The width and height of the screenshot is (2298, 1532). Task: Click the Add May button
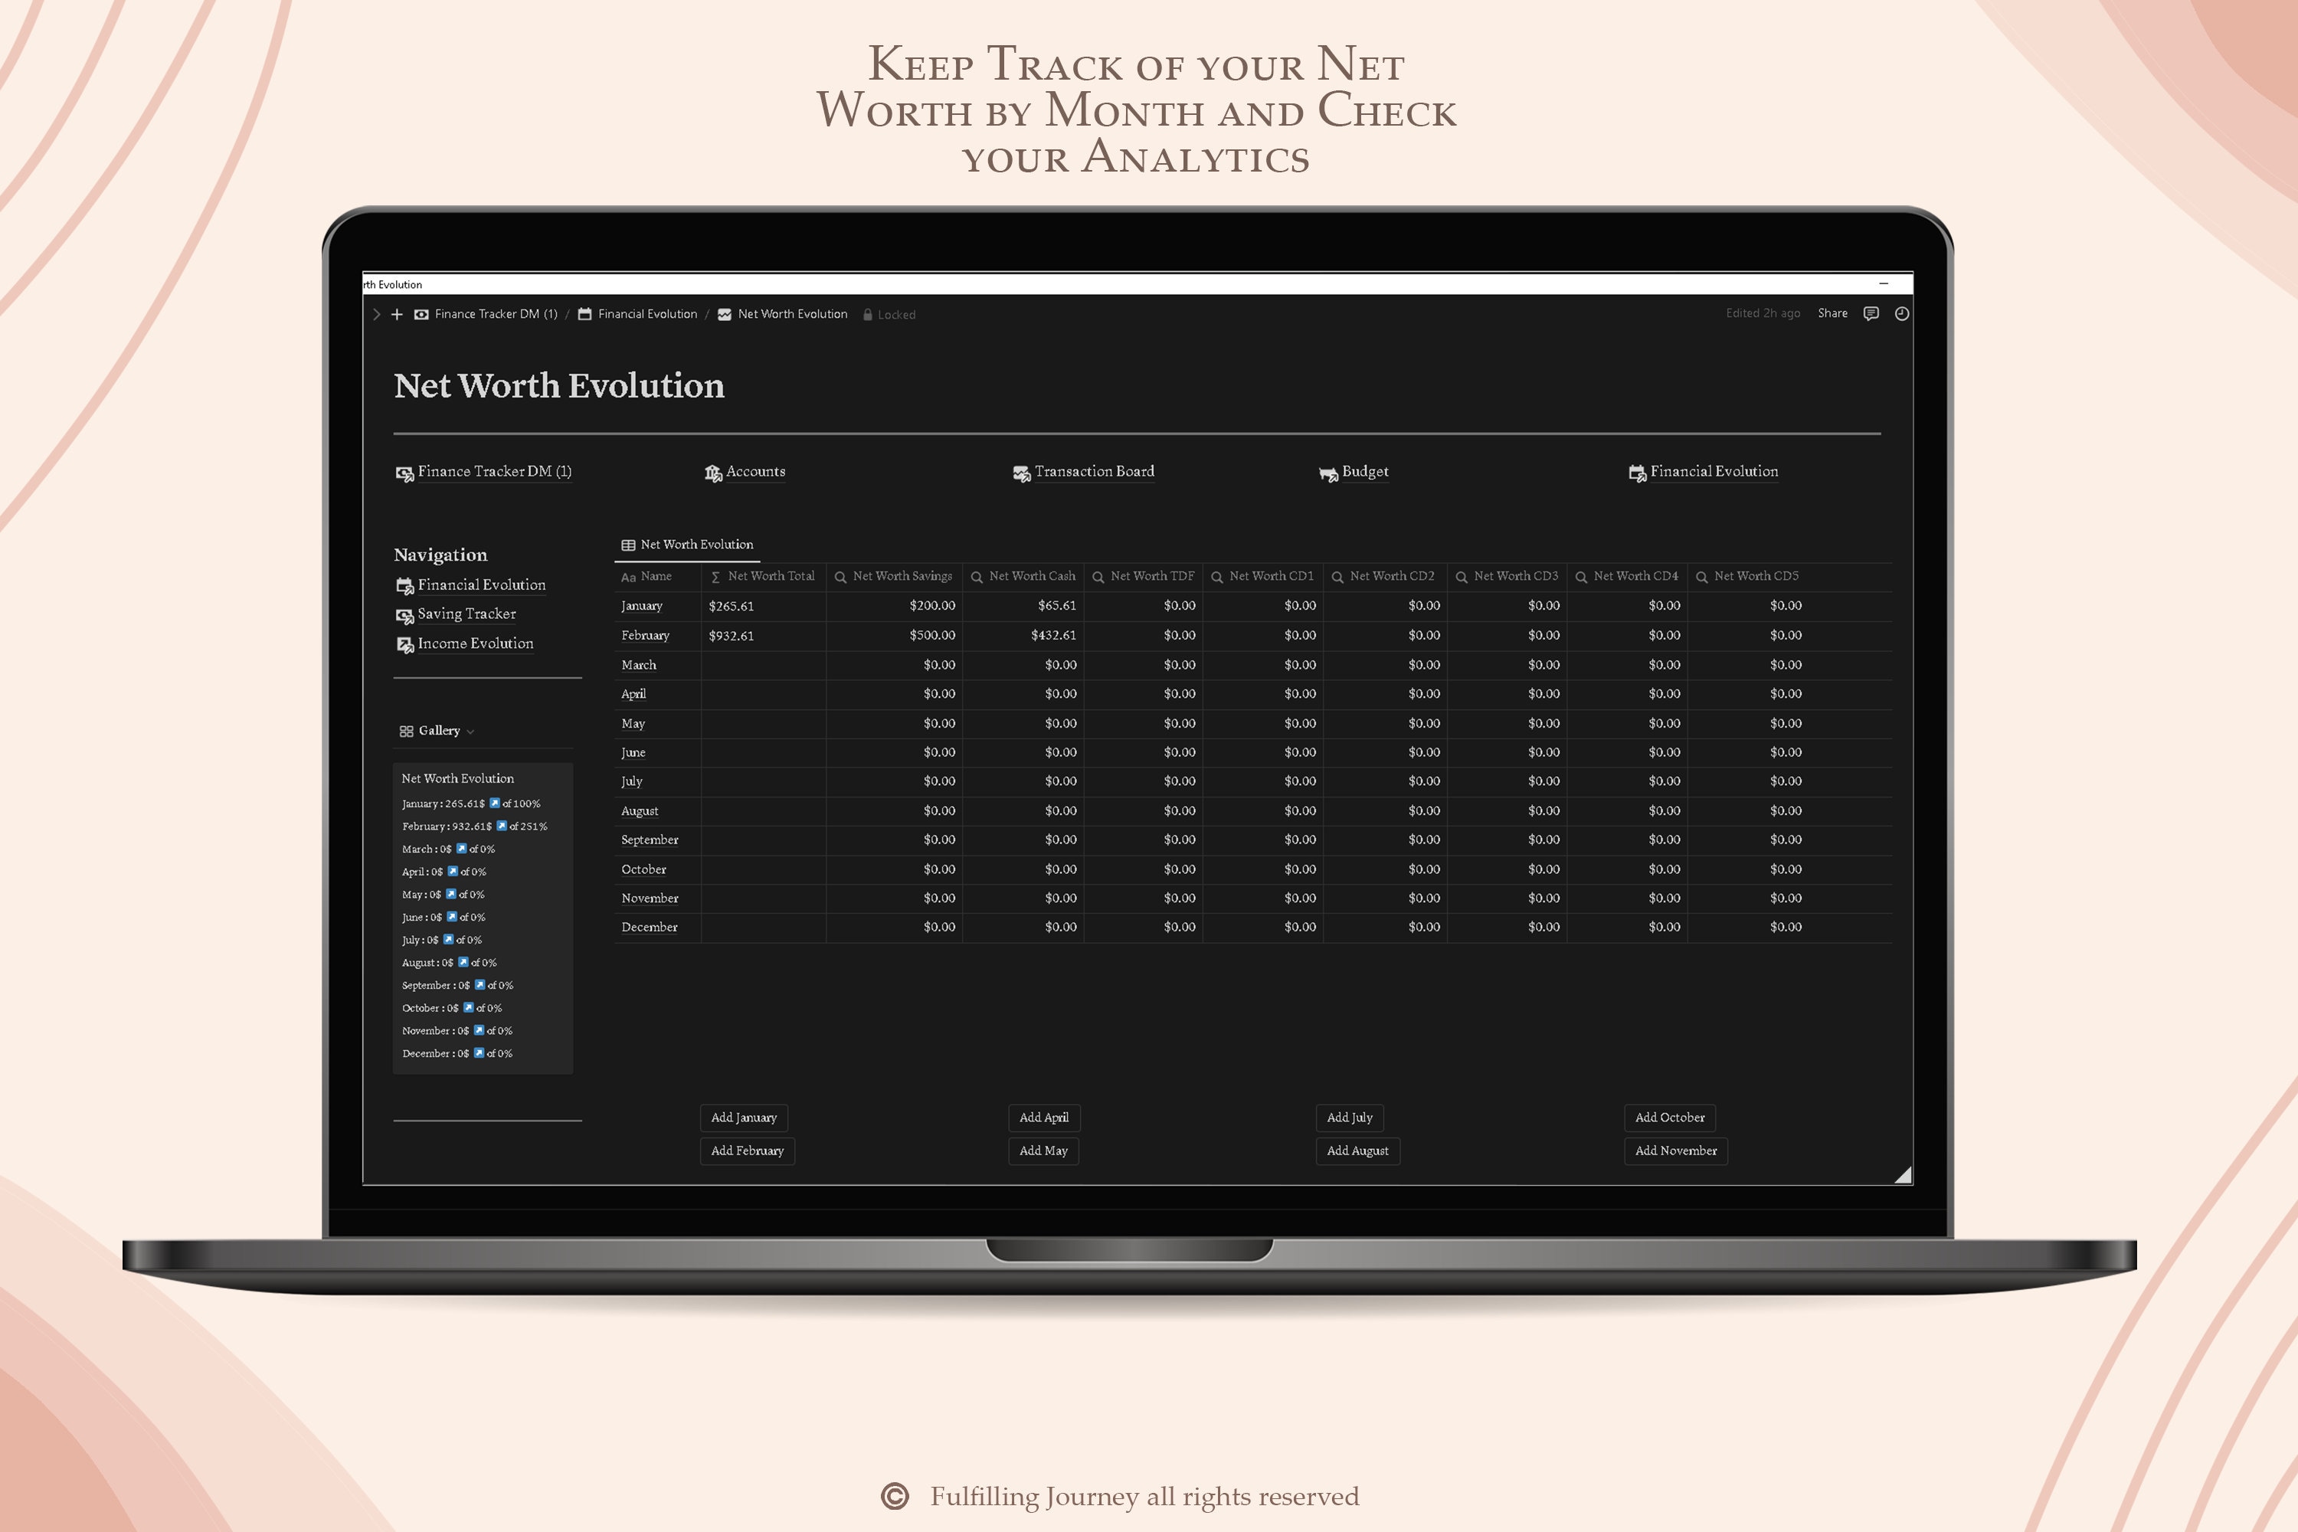click(x=1043, y=1151)
